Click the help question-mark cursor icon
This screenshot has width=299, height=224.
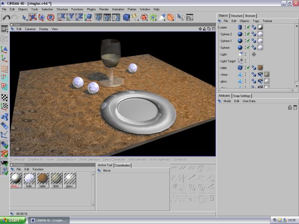181,17
